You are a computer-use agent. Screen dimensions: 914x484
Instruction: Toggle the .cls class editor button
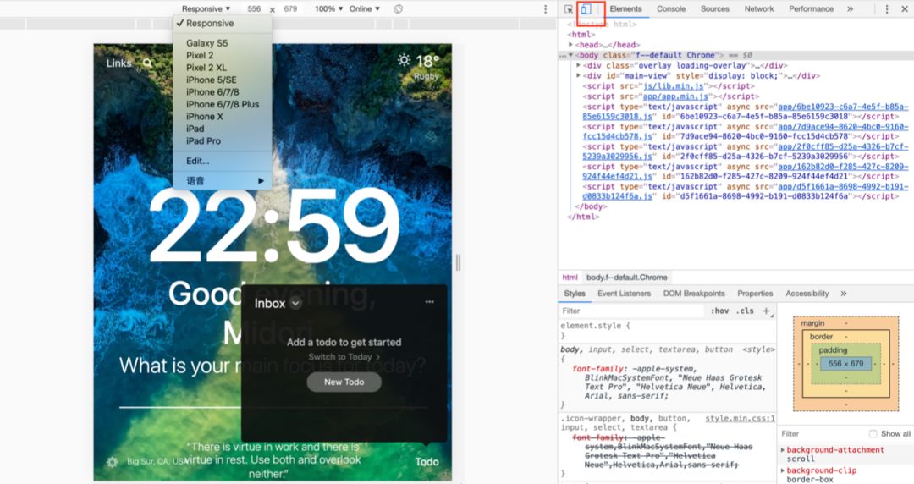[x=745, y=311]
